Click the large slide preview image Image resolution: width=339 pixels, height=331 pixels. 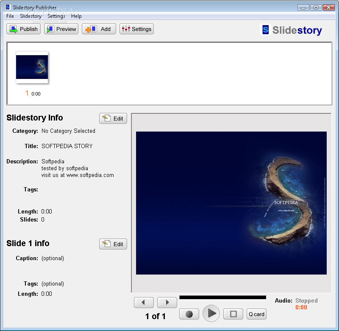coord(231,203)
